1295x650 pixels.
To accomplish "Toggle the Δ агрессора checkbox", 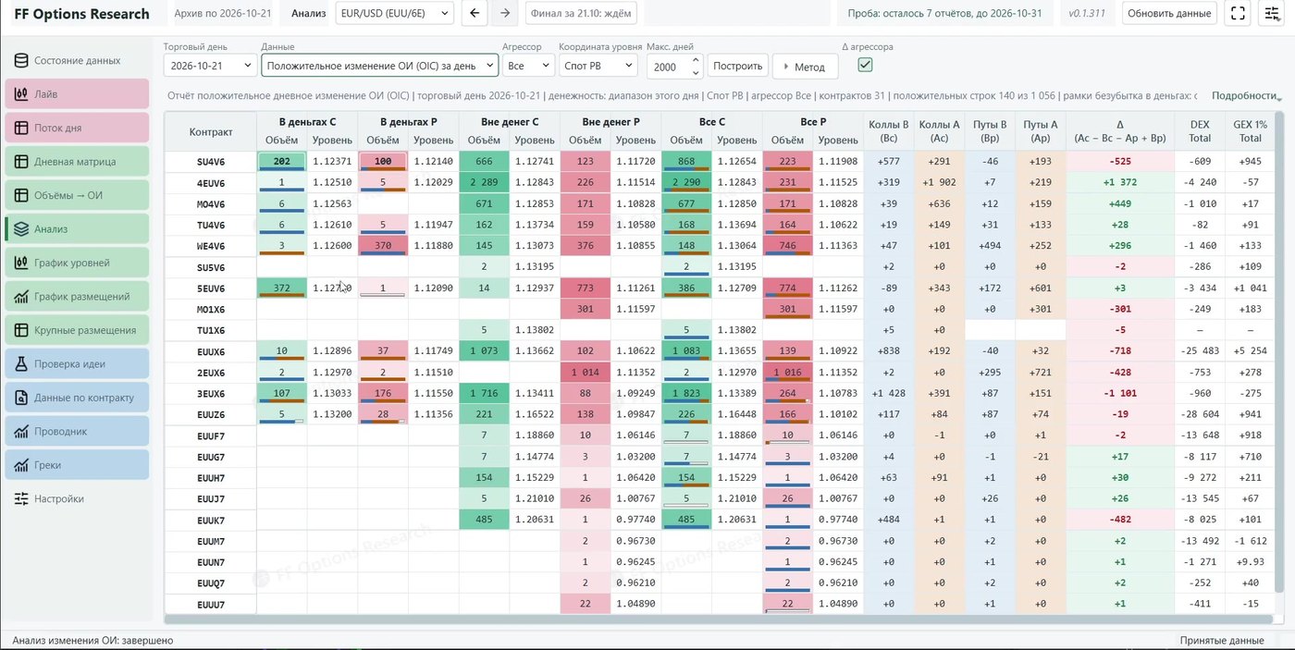I will coord(865,65).
